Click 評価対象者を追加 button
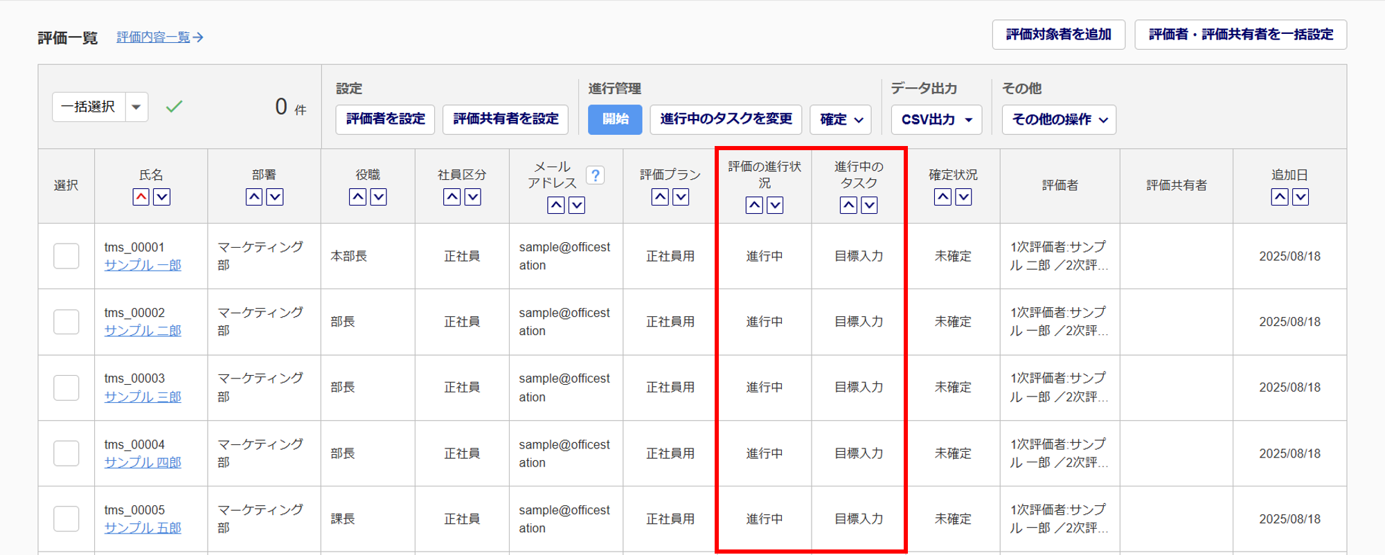 click(1058, 35)
